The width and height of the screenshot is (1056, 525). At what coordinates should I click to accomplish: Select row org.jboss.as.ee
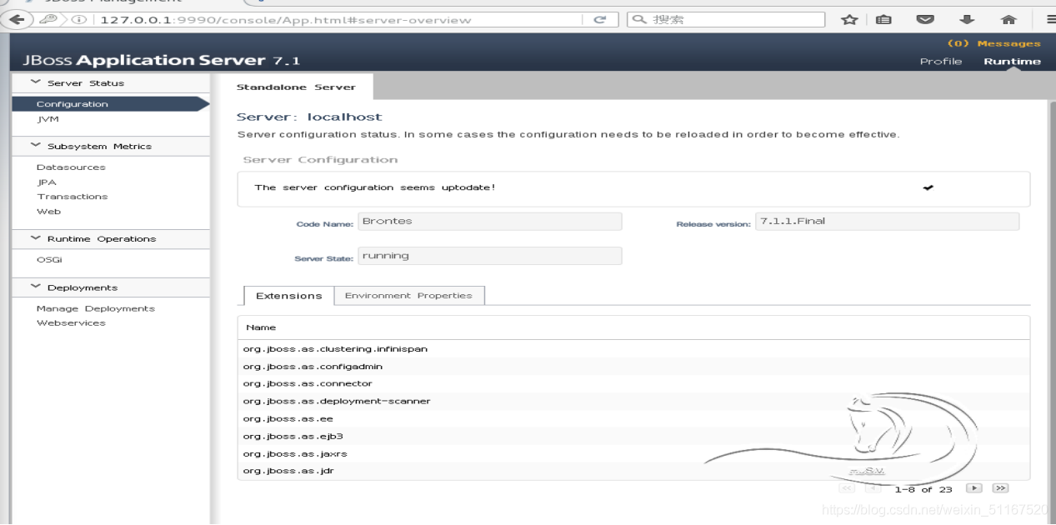pos(633,419)
